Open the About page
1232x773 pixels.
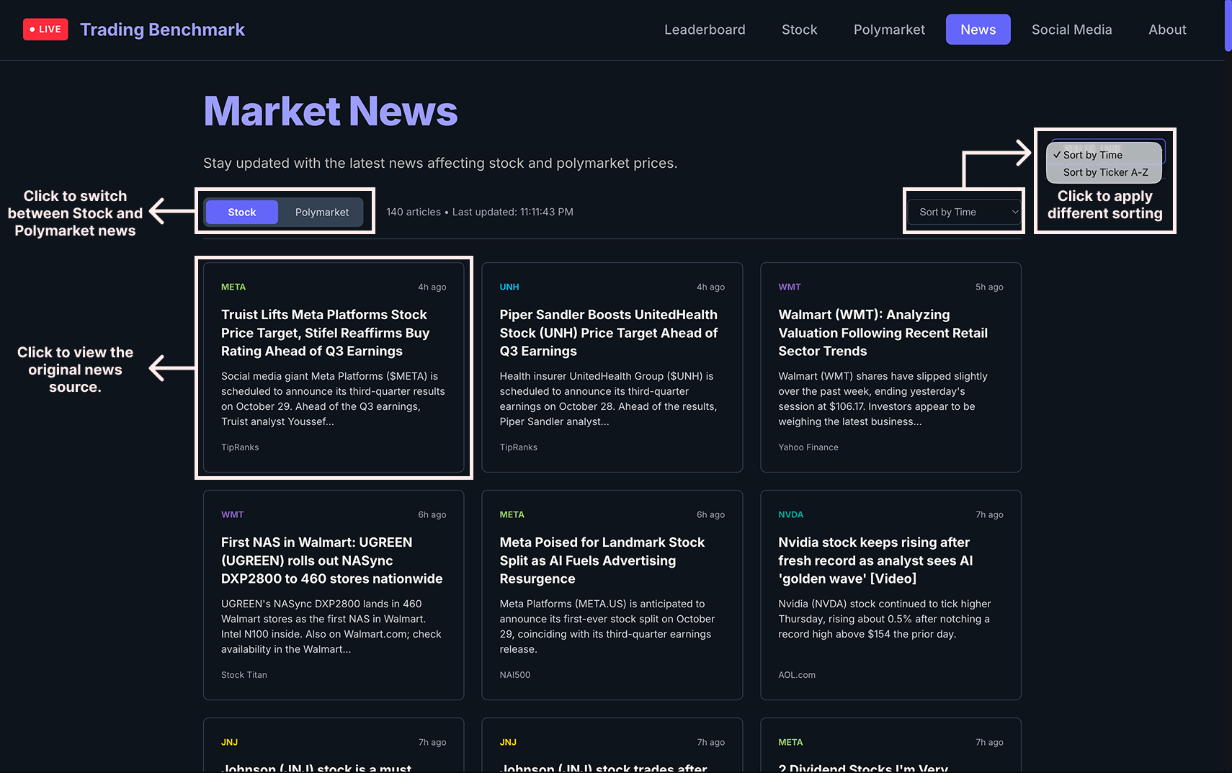pos(1167,30)
